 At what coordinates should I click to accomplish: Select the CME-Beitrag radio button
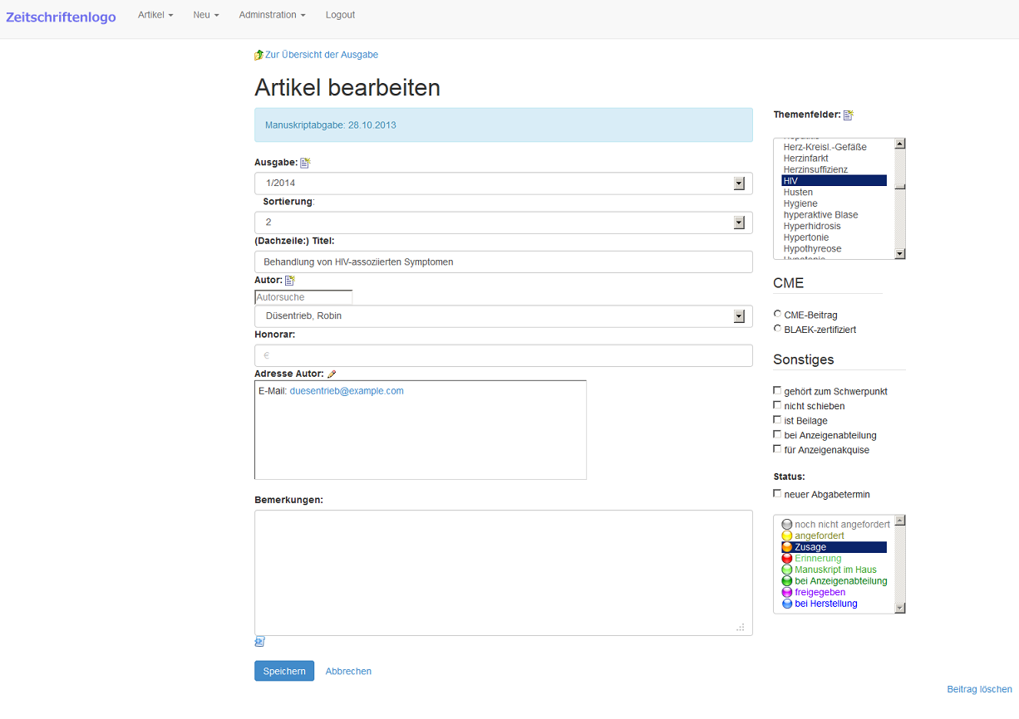tap(777, 314)
